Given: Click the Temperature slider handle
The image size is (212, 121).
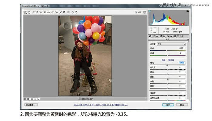Looking at the screenshot, I should (x=166, y=50).
